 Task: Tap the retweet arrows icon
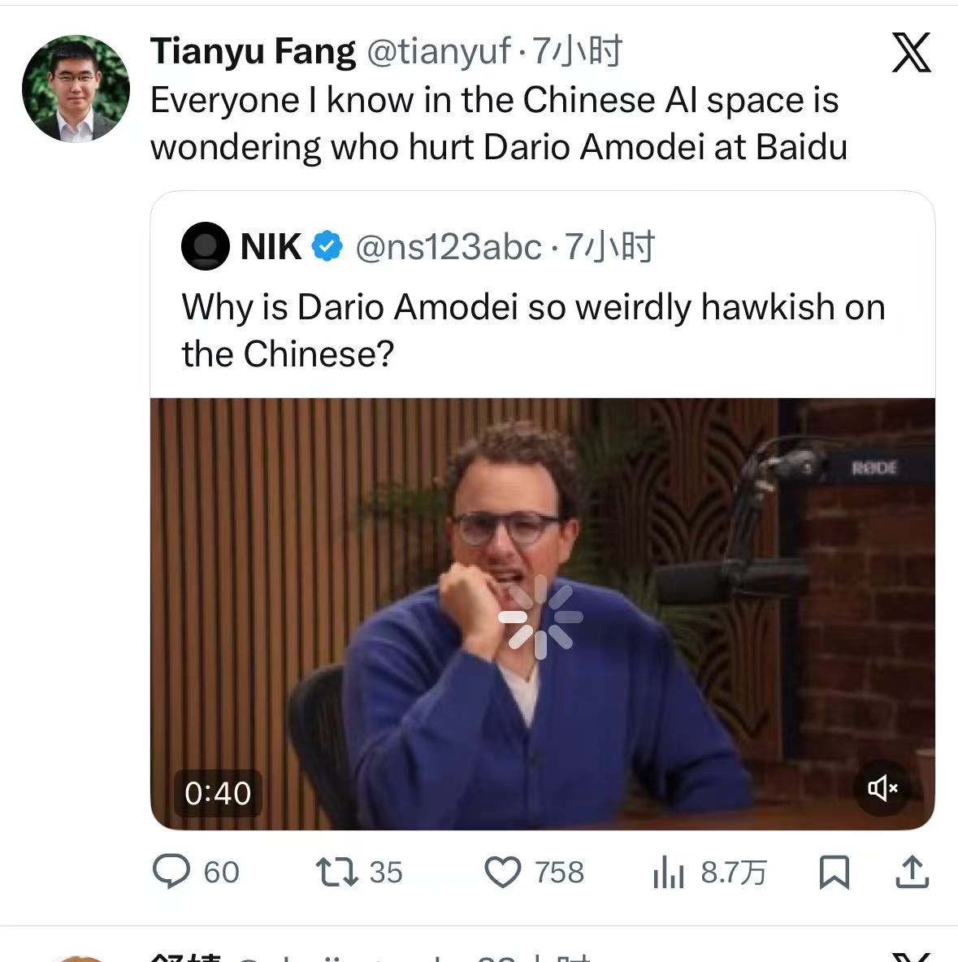pyautogui.click(x=336, y=873)
